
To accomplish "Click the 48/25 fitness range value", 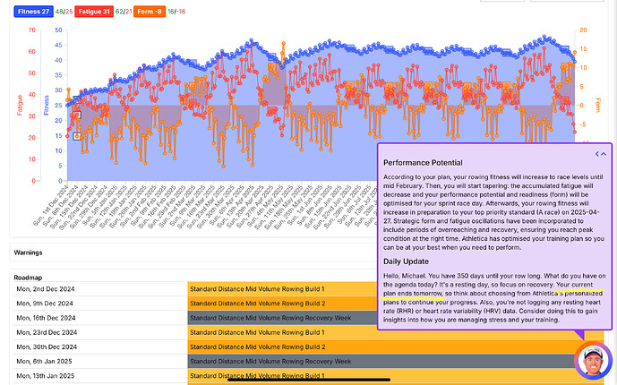I will pos(64,12).
